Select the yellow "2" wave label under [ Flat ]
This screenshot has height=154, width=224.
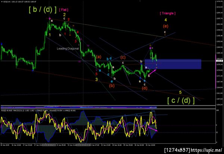click(x=65, y=15)
